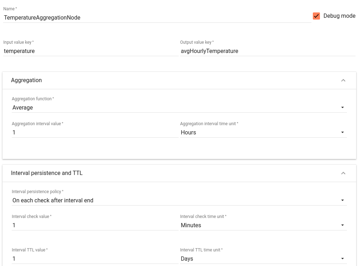Viewport: 359px width, 266px height.
Task: Open Interval TTL time unit arrow
Action: pyautogui.click(x=342, y=259)
